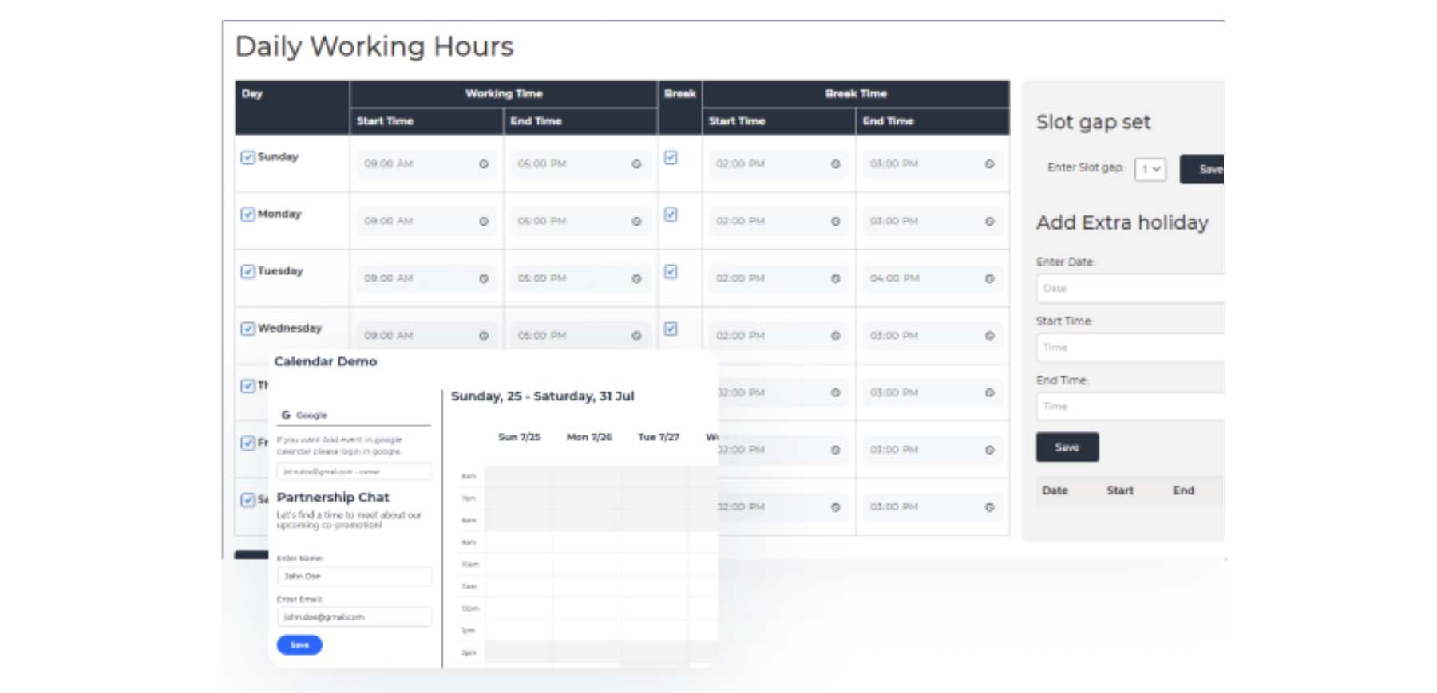1437x693 pixels.
Task: Select the Sun 7/25 calendar column header
Action: click(519, 437)
